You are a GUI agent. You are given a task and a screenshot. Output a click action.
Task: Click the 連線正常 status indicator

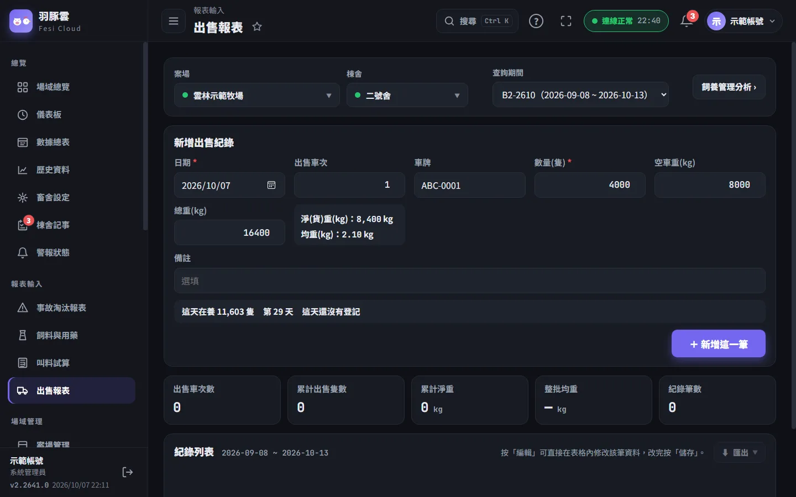[x=626, y=21]
